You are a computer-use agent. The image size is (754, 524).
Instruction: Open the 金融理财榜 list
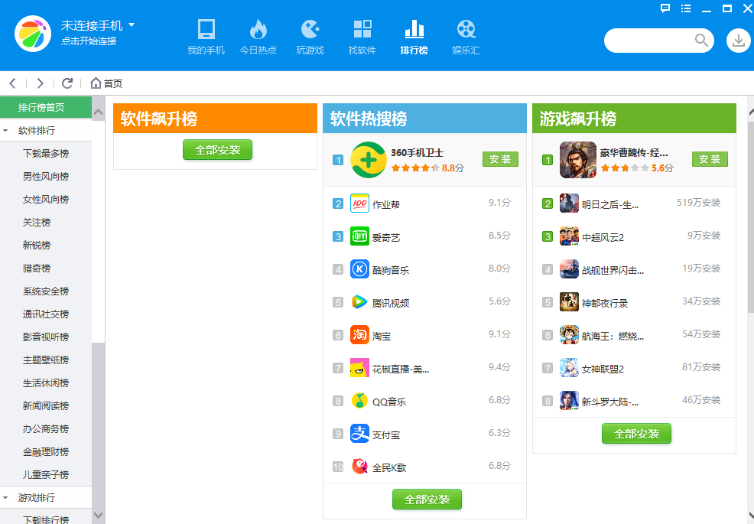(46, 452)
